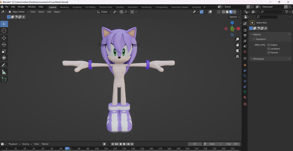Select the Rotate tool
The width and height of the screenshot is (293, 151).
point(4,45)
